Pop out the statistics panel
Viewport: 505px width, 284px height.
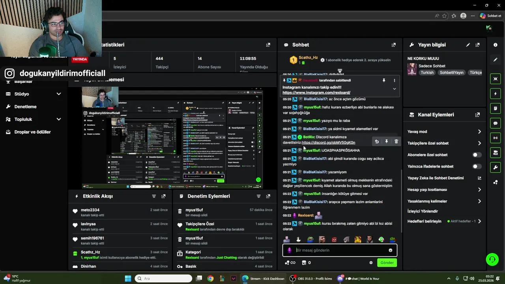[x=268, y=45]
